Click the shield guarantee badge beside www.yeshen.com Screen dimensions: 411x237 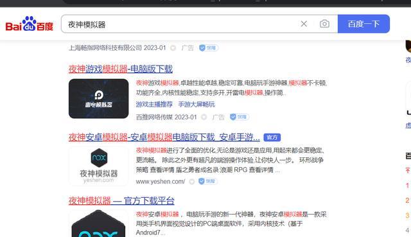208,181
